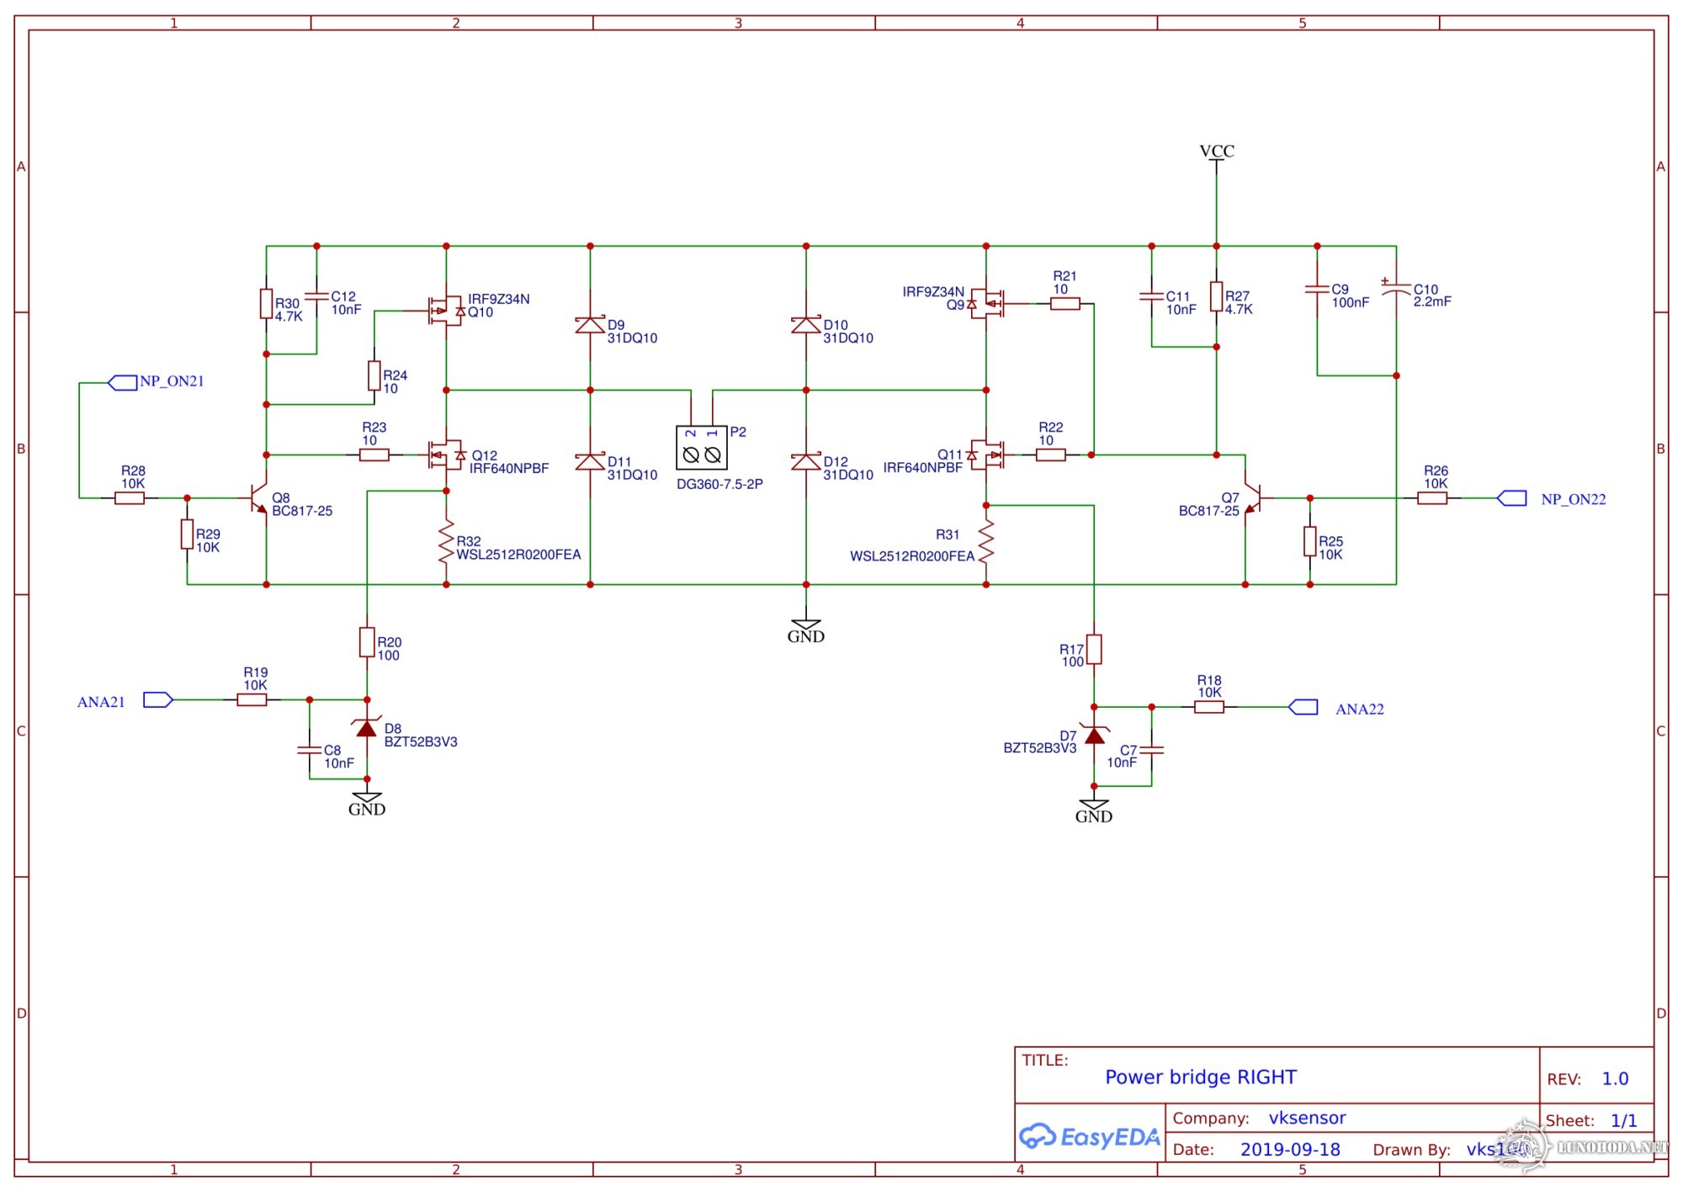This screenshot has width=1683, height=1191.
Task: Select the R32 shunt resistor symbol
Action: 446,541
